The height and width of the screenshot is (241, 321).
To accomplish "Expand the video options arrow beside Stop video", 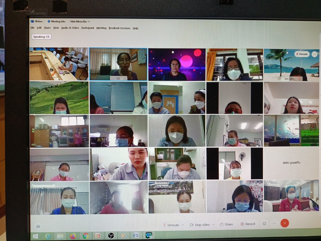I will [213, 225].
